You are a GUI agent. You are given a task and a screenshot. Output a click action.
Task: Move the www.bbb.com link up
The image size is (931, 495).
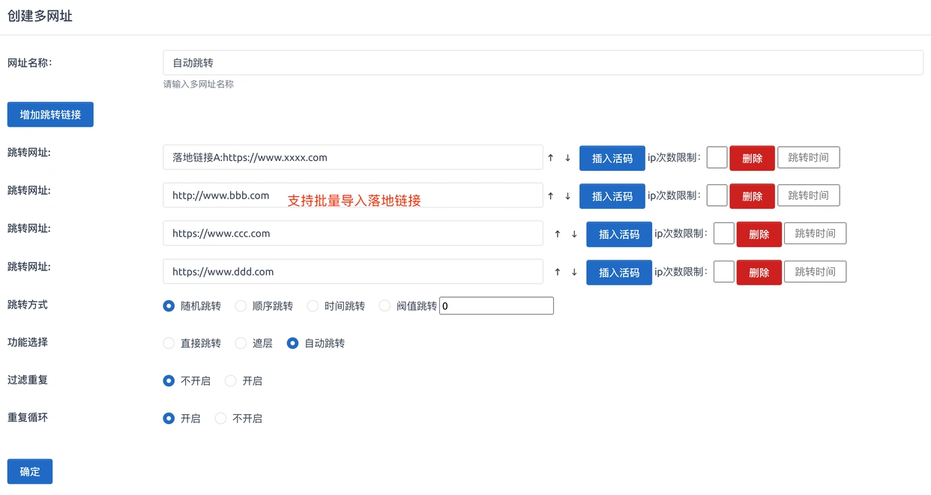pos(550,196)
